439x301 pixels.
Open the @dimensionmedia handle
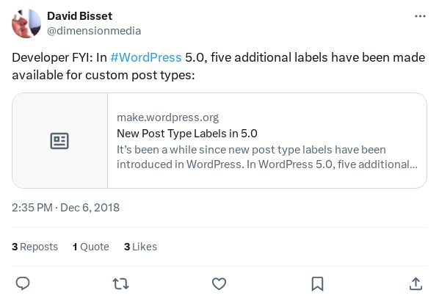[94, 31]
